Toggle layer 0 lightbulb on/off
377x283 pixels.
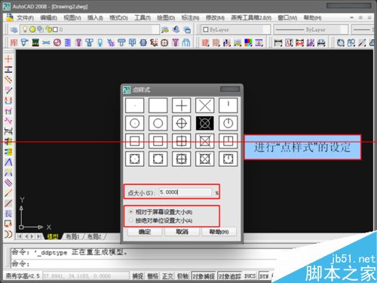pyautogui.click(x=25, y=29)
